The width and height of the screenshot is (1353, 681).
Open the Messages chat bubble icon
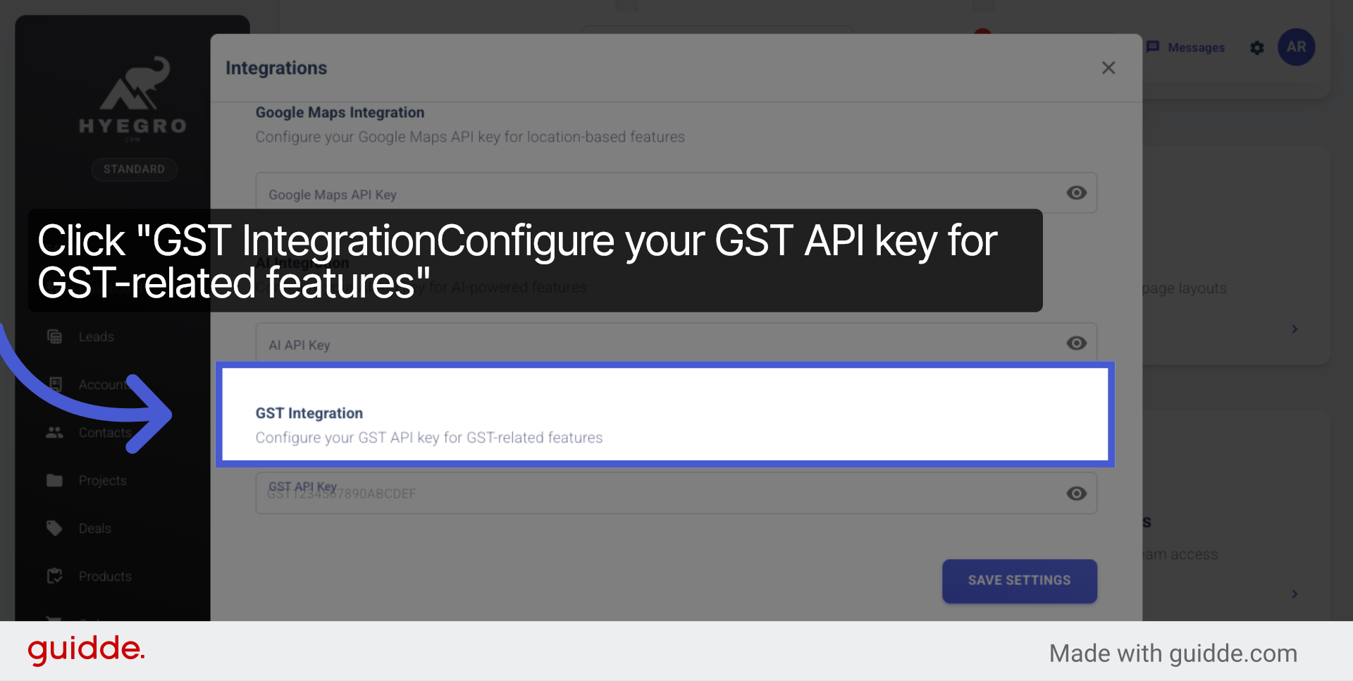pos(1154,47)
